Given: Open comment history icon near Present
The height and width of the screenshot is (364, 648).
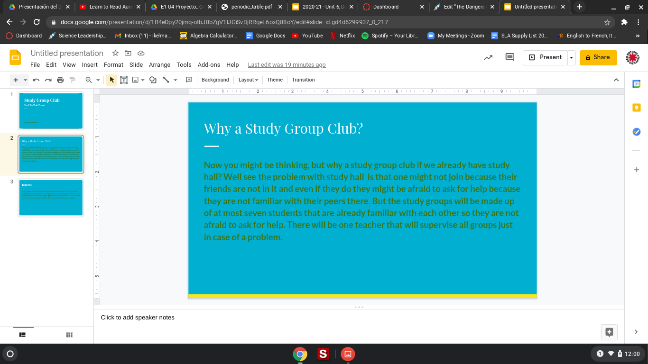Looking at the screenshot, I should click(x=510, y=57).
